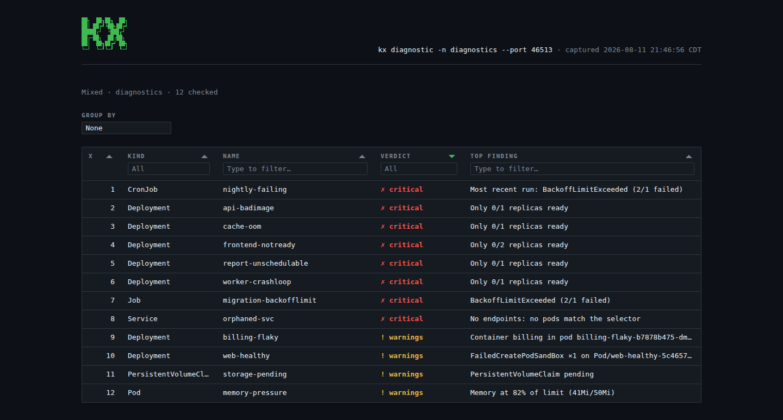Select the storage-pending name cell
The height and width of the screenshot is (420, 783).
(x=254, y=374)
